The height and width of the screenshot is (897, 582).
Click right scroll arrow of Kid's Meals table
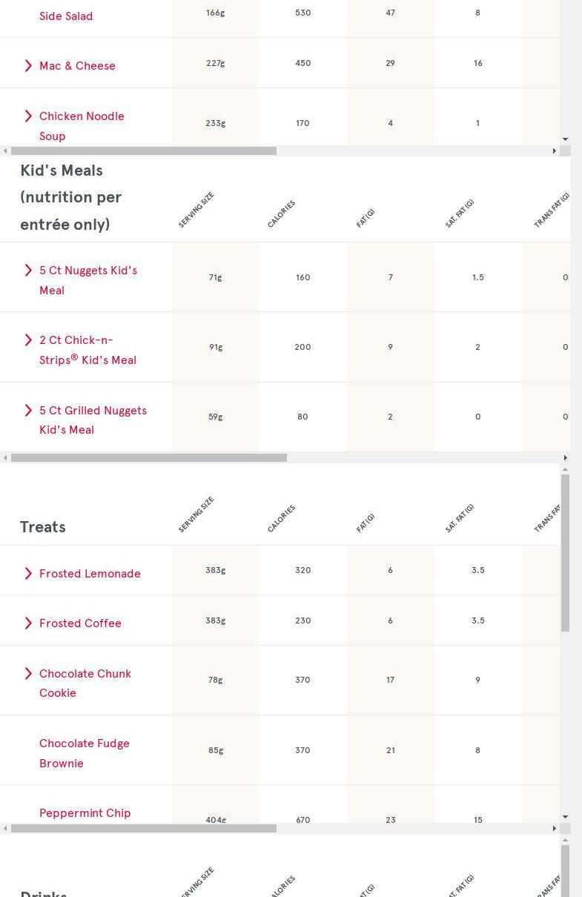[x=565, y=458]
